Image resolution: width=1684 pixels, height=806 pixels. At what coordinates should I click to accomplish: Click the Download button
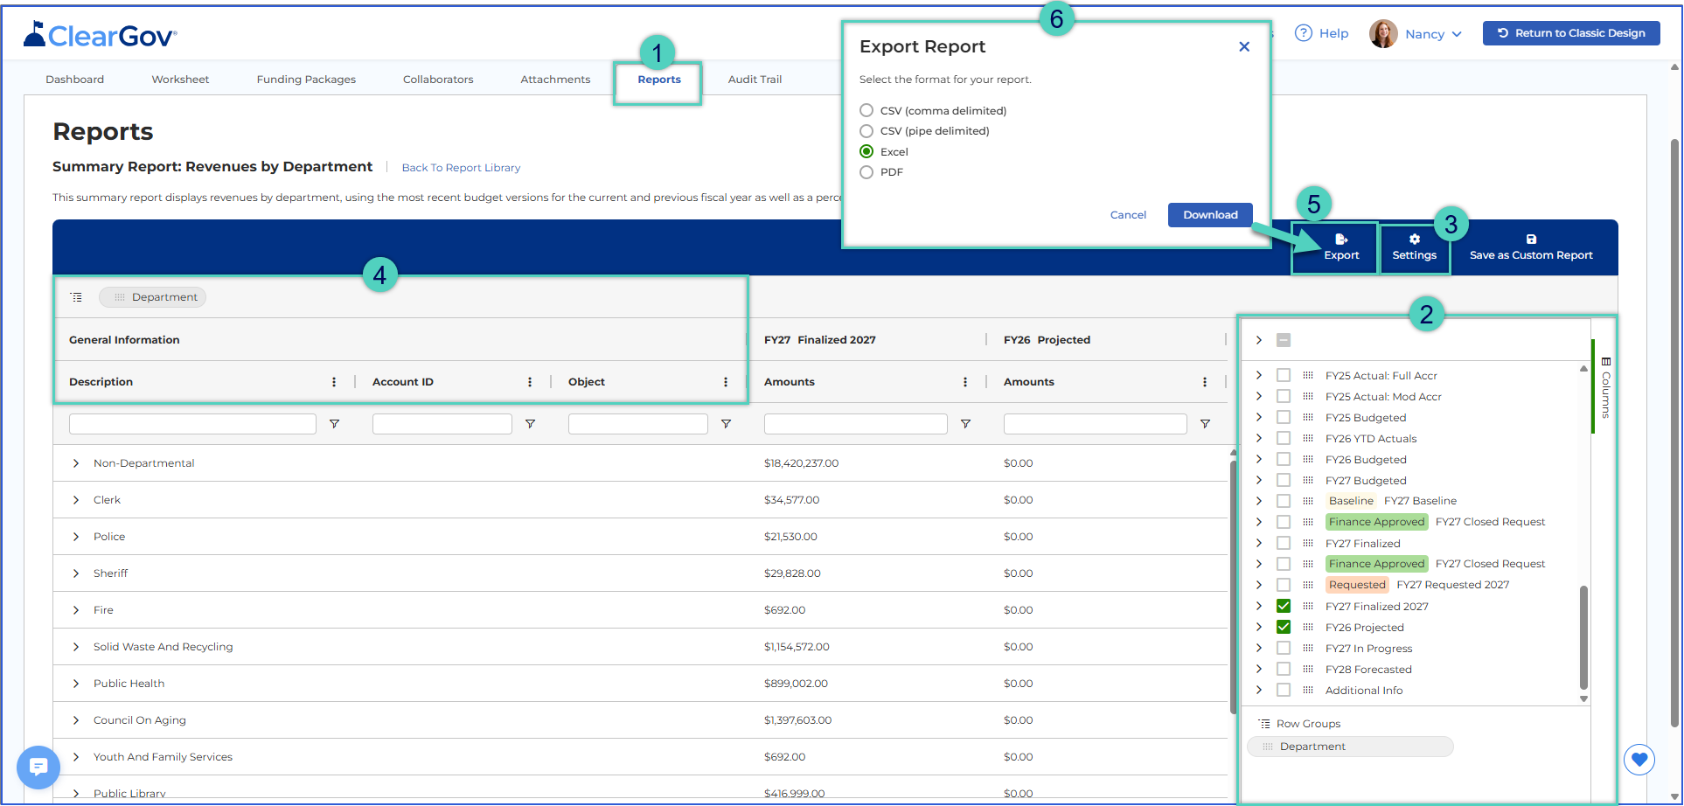coord(1210,215)
